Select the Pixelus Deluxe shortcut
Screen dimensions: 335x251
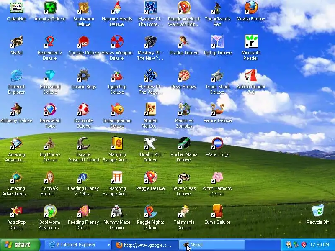(x=184, y=41)
